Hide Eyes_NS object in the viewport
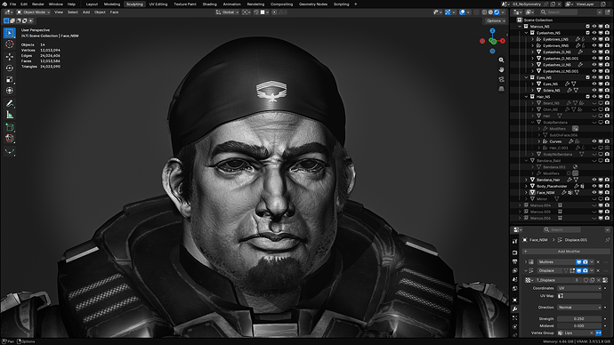Image resolution: width=614 pixels, height=345 pixels. pos(594,84)
